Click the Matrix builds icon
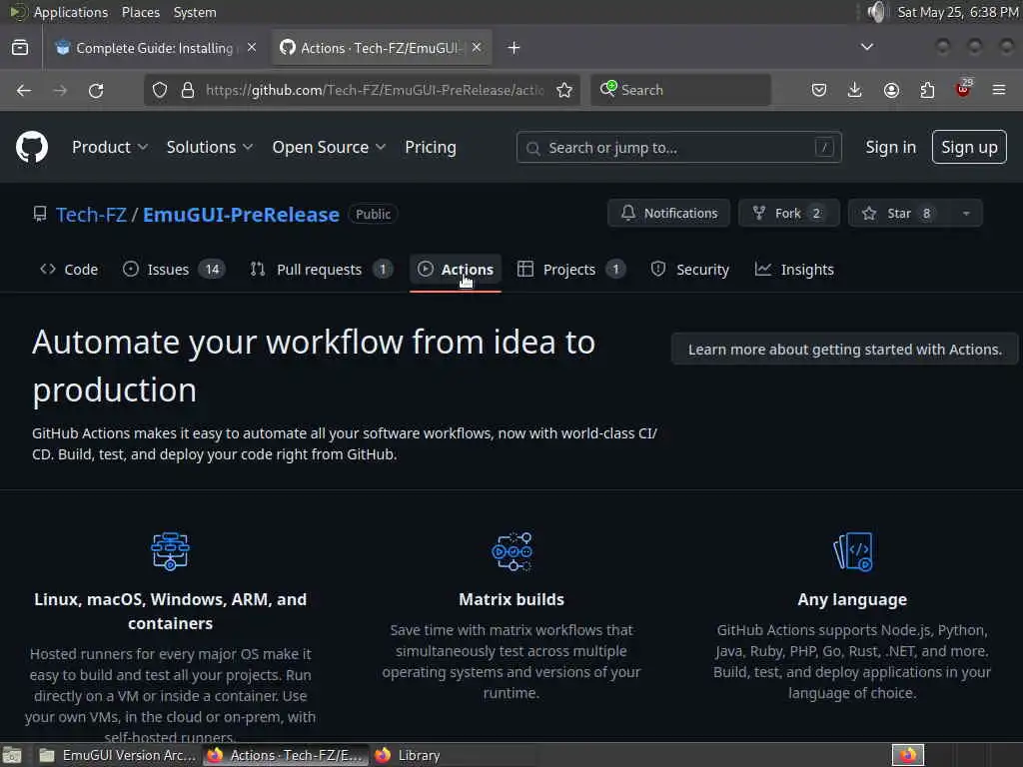 511,551
